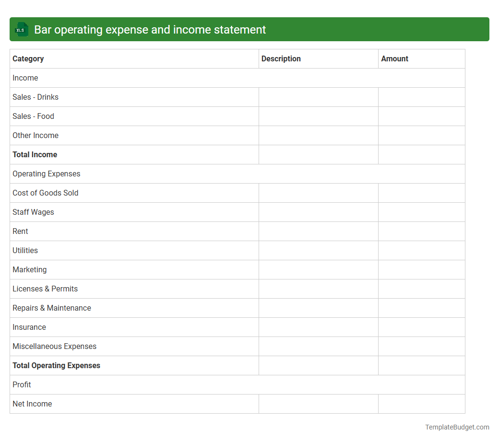Screen dimensions: 499x441
Task: Click the Sales - Drinks label
Action: (x=36, y=97)
